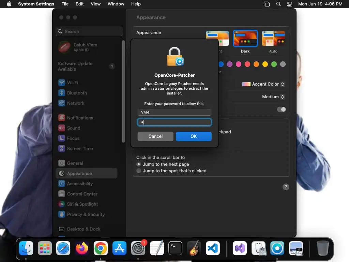Open the App Store Dock icon
Viewport: 349px width, 262px height.
point(119,248)
